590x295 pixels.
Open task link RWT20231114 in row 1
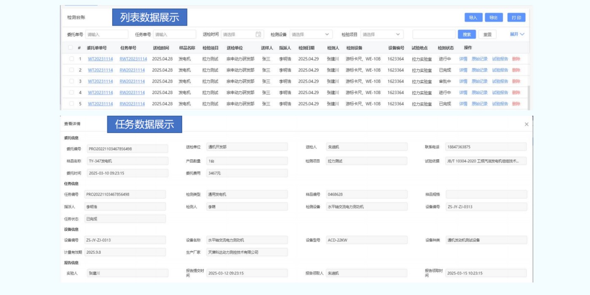133,59
